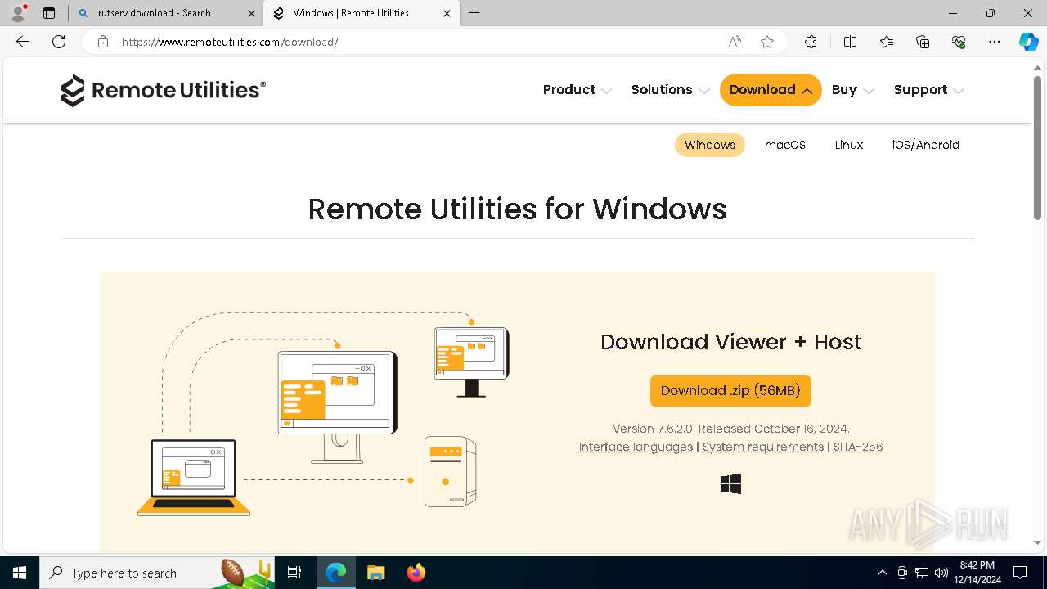Viewport: 1047px width, 589px height.
Task: Open browser Extensions icon
Action: [811, 42]
